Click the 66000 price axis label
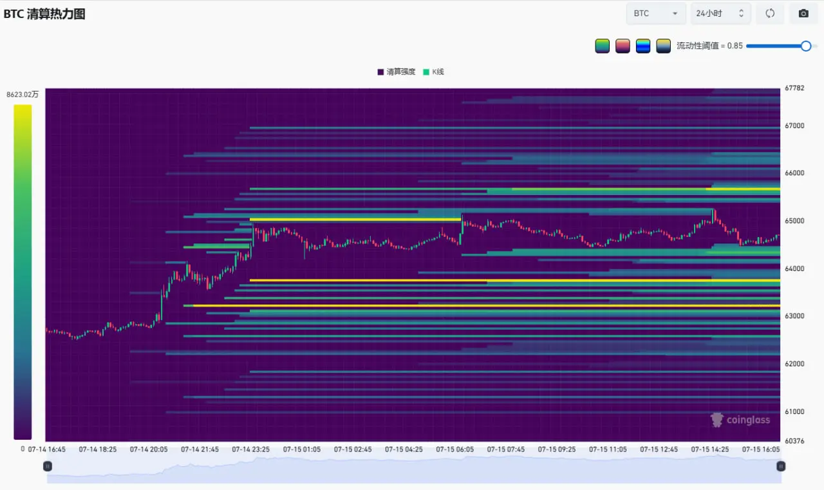Screen dimensions: 824x490 pos(795,173)
